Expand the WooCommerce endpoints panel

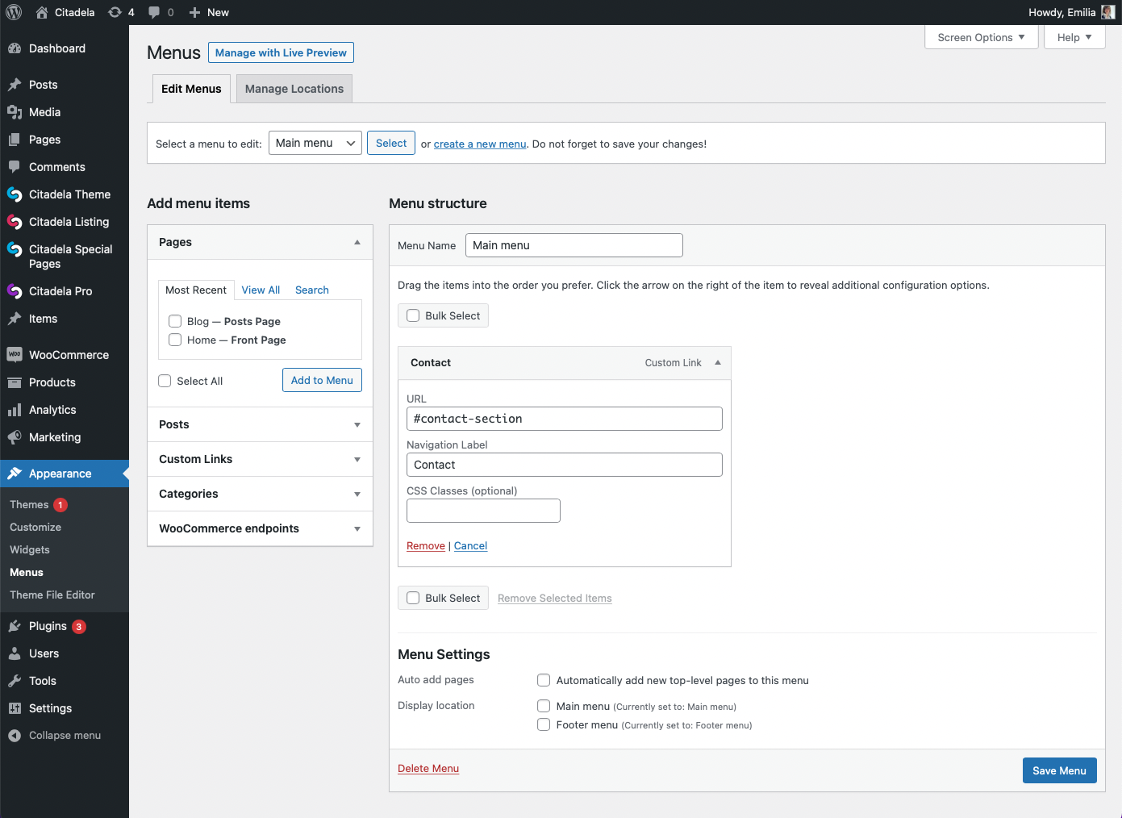point(260,528)
